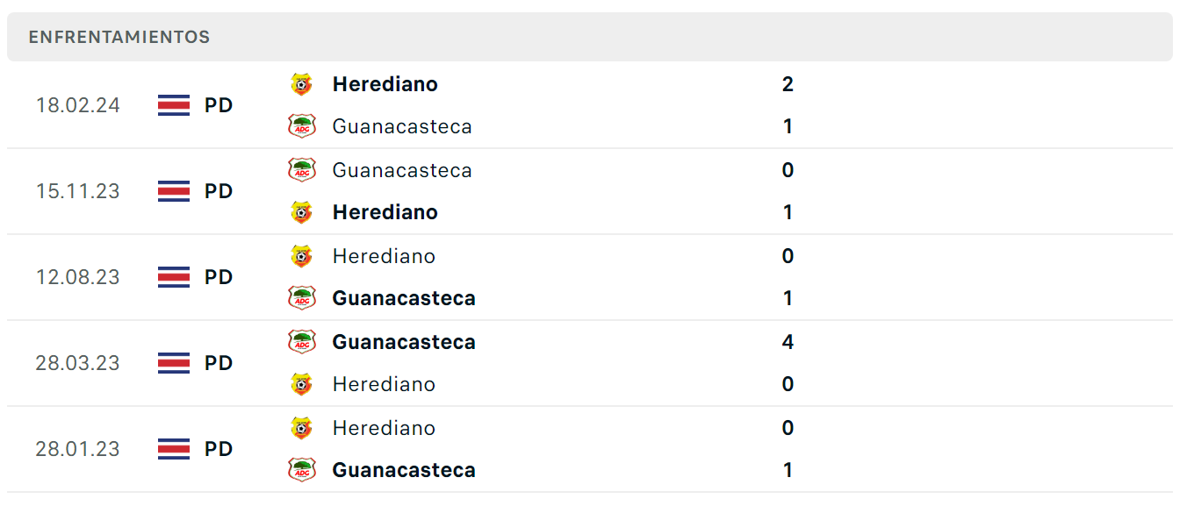Open Guanacasteca name in 28.03.23 match

(x=404, y=342)
